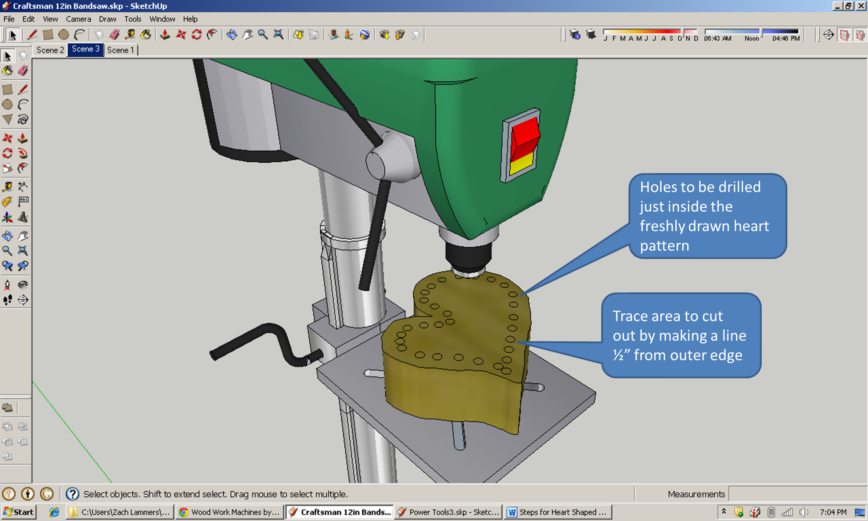Open Steps for Heart Shaped Word document
The image size is (868, 521).
click(x=558, y=512)
